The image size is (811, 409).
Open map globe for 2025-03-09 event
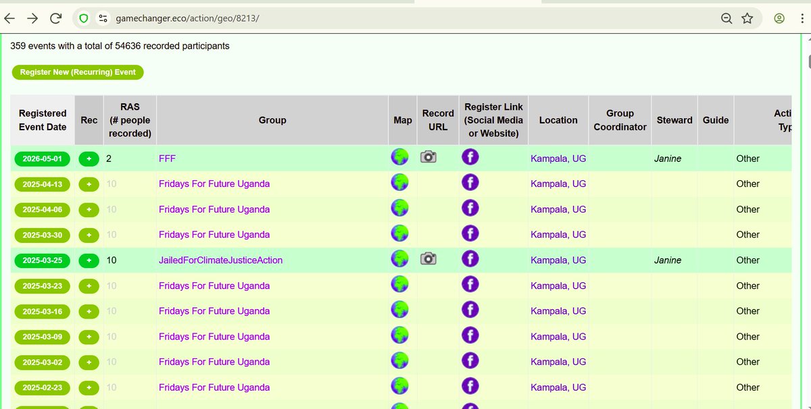pyautogui.click(x=400, y=335)
